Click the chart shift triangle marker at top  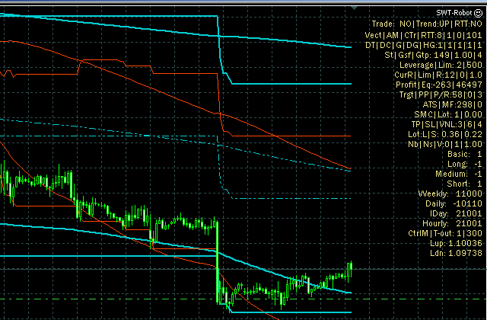pos(354,8)
